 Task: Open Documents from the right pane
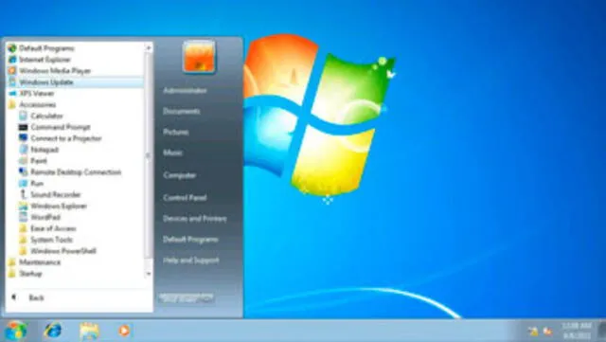[x=181, y=112]
